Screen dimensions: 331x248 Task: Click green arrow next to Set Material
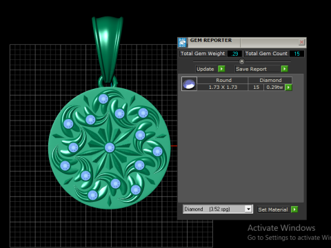294,209
